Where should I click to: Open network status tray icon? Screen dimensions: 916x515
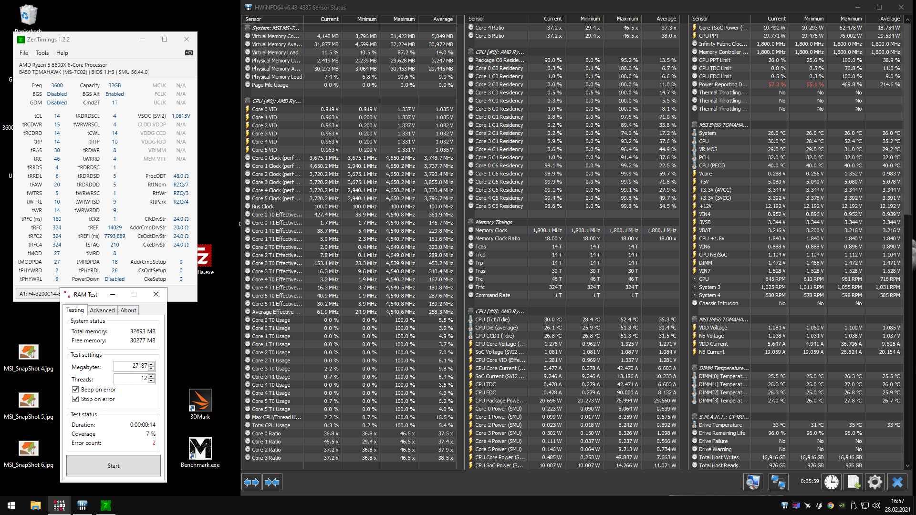click(x=865, y=505)
